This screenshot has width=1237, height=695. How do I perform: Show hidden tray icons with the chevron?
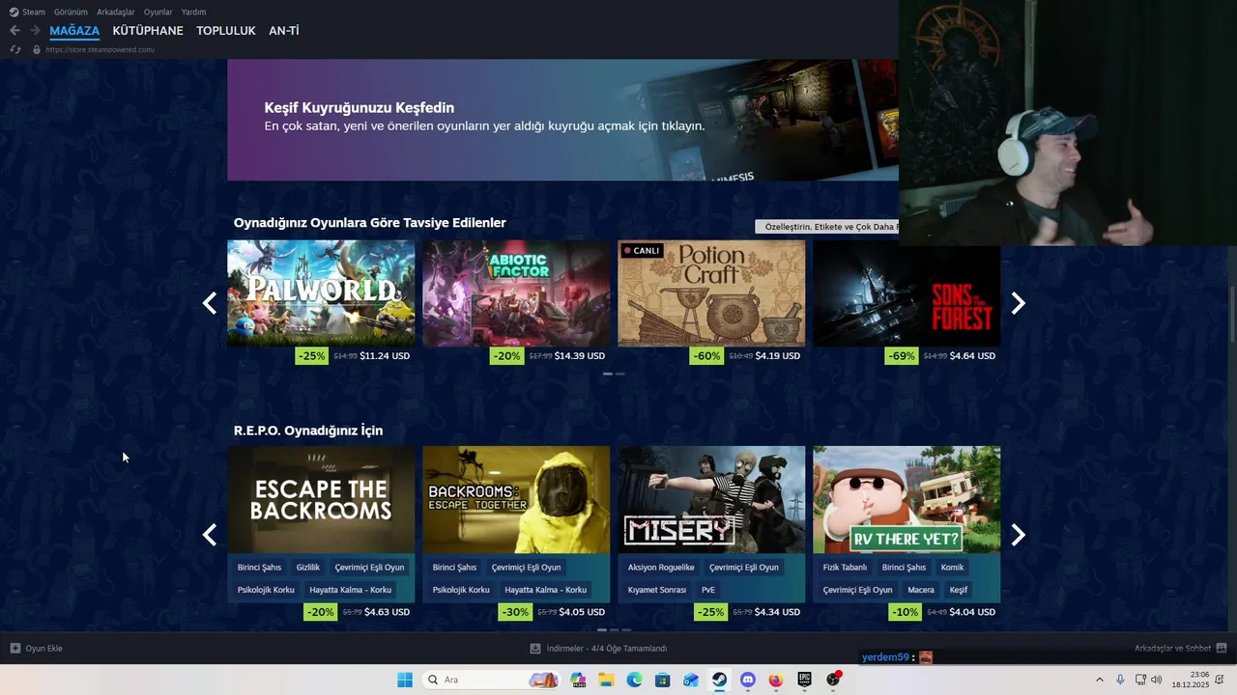(x=1099, y=680)
